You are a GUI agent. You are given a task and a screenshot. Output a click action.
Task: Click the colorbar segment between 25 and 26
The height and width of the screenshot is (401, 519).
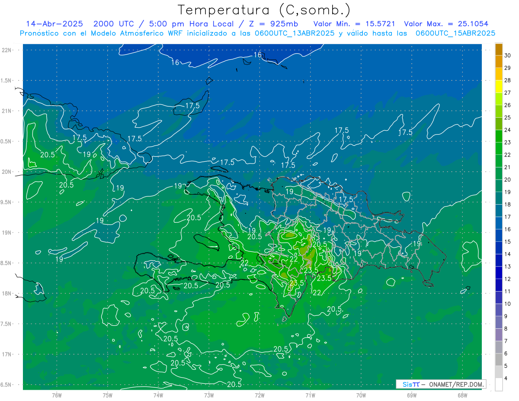coord(499,111)
